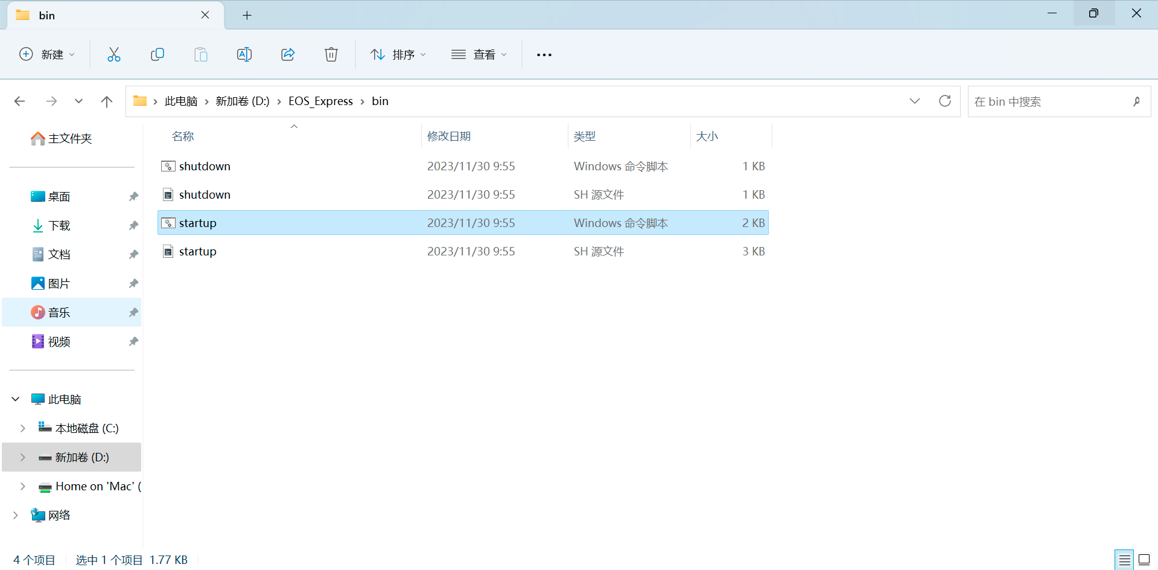Rename the selected startup file
Viewport: 1158px width, 570px height.
(x=244, y=54)
